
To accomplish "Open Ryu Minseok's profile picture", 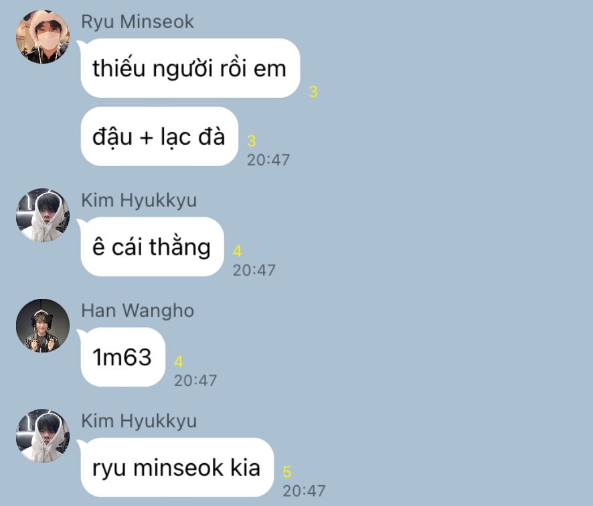I will (x=43, y=37).
